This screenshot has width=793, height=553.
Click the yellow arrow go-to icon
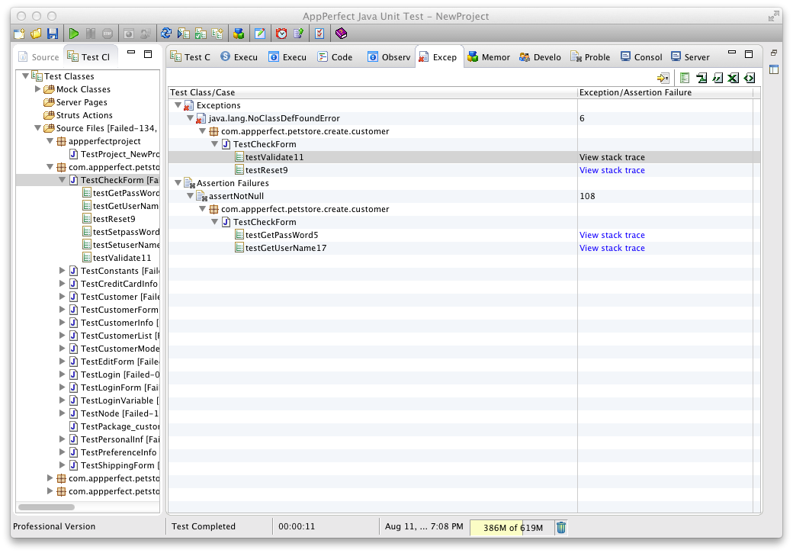pyautogui.click(x=663, y=78)
